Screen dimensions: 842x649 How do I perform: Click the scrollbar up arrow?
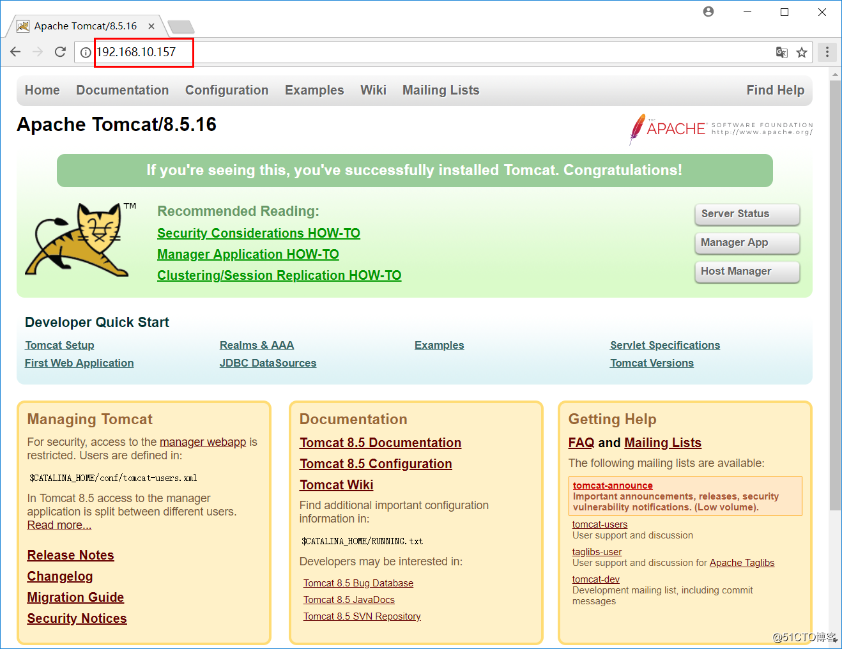835,75
